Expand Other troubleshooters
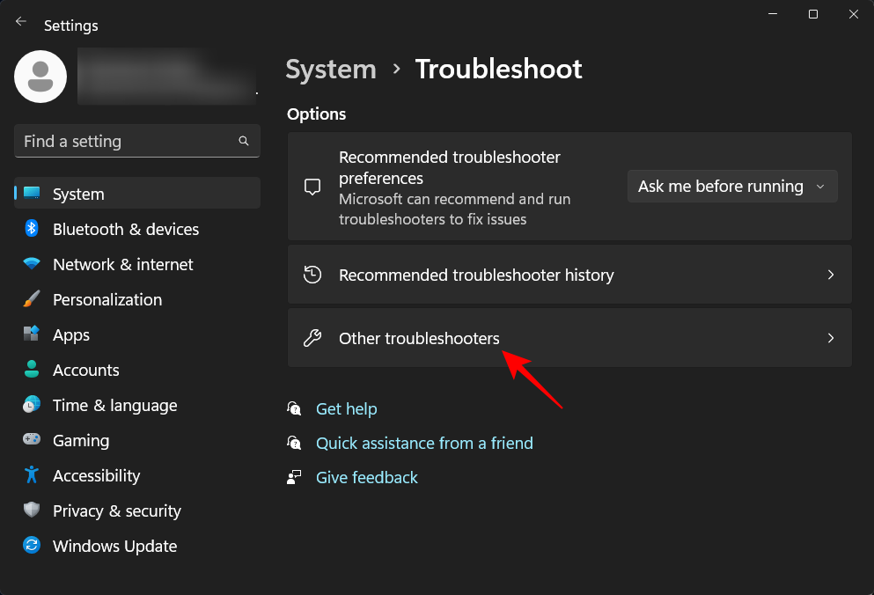This screenshot has height=595, width=874. [569, 338]
